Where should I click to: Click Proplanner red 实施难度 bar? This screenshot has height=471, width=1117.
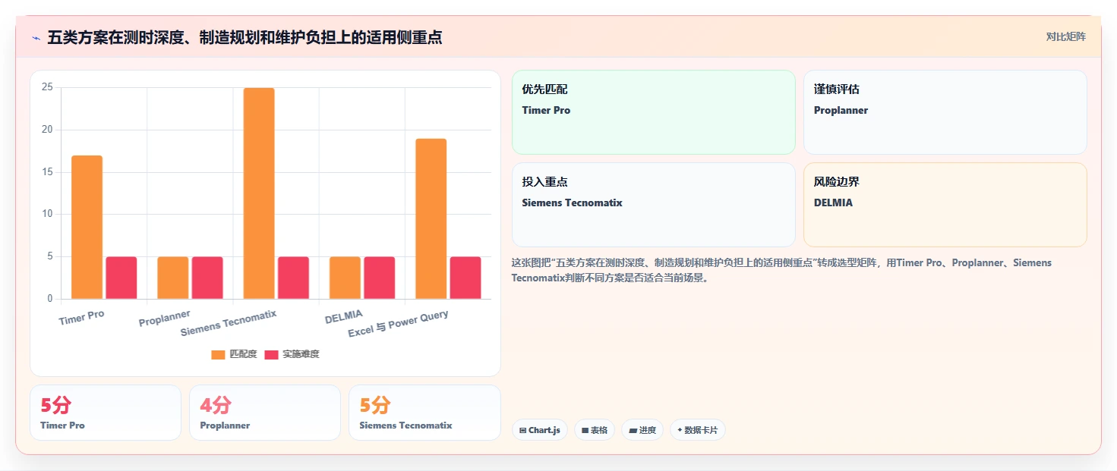click(x=207, y=278)
